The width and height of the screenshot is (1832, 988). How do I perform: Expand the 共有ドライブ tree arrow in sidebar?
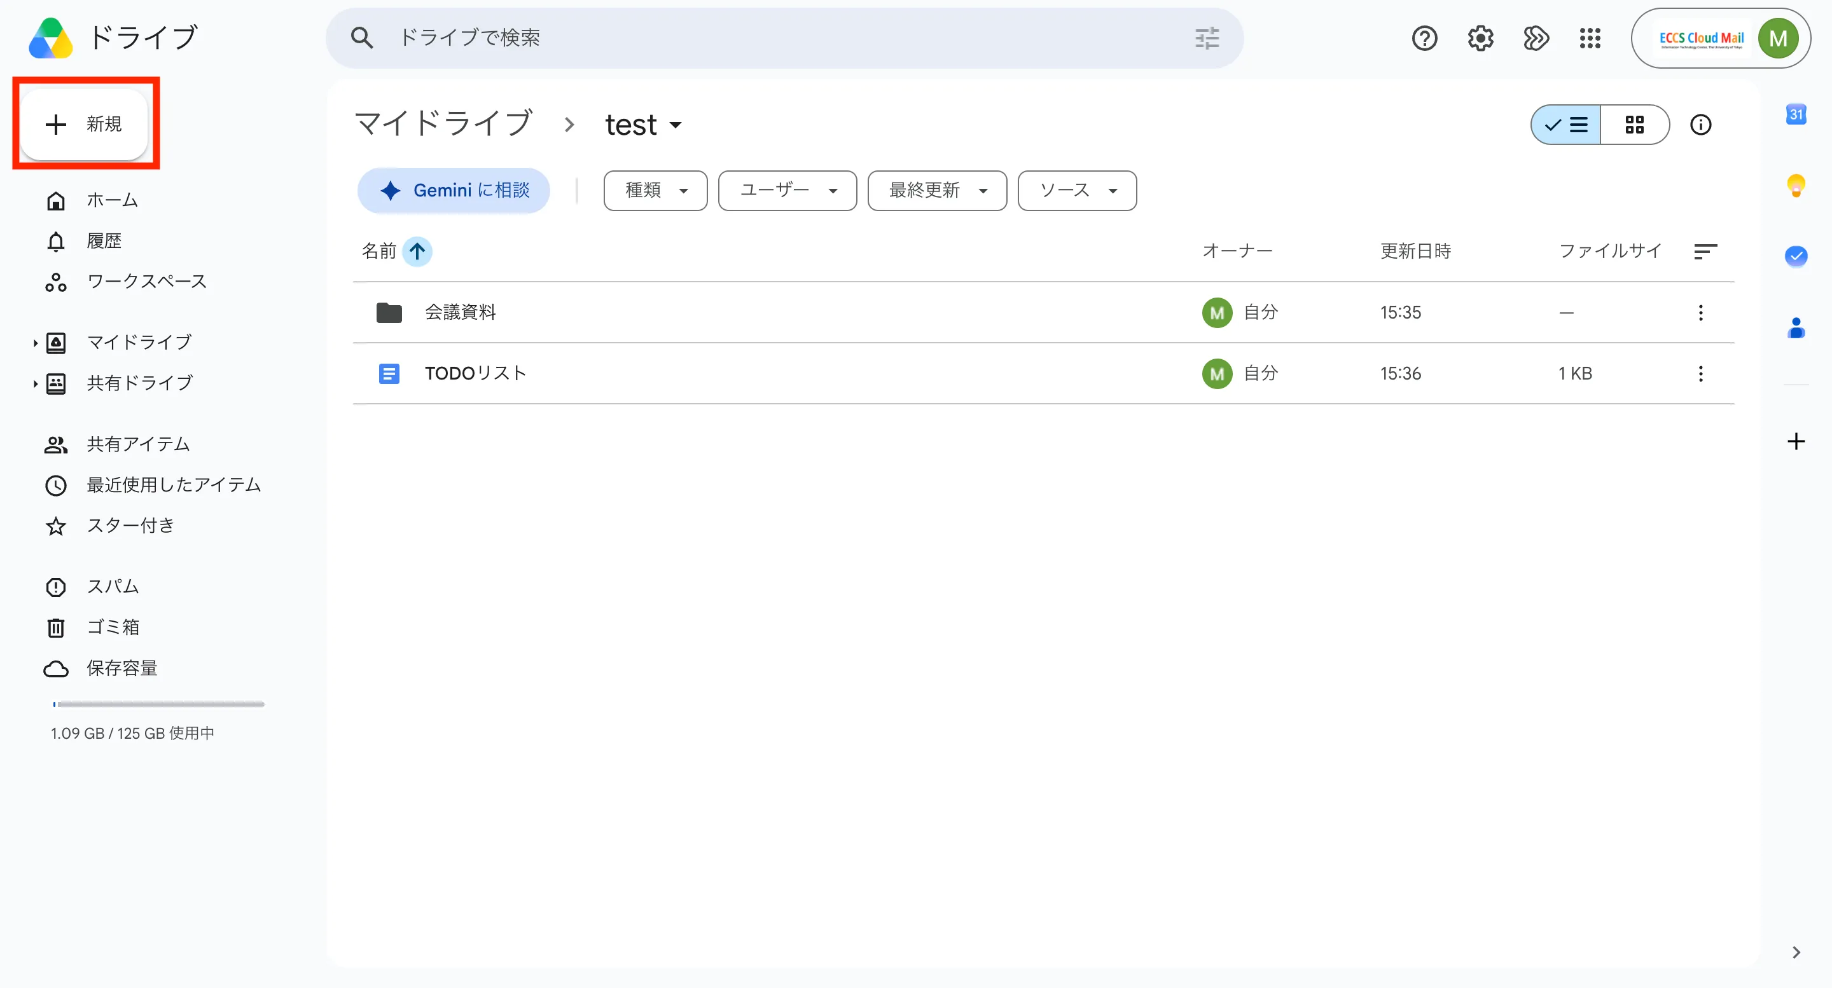[x=35, y=384]
